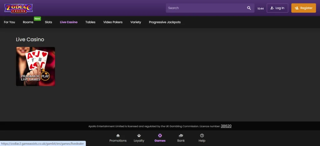Go to the Tables tab
The width and height of the screenshot is (320, 146).
point(90,22)
